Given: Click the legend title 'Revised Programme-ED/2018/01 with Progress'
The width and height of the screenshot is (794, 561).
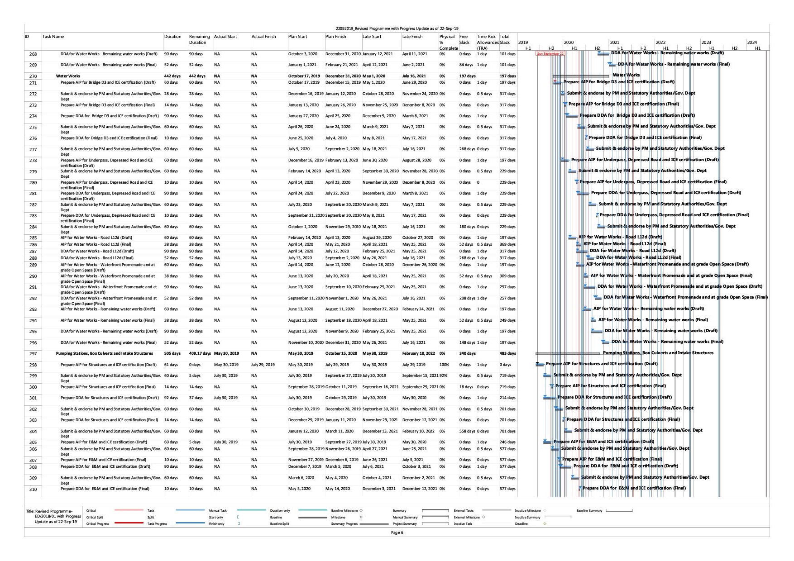Looking at the screenshot, I should pos(57,513).
